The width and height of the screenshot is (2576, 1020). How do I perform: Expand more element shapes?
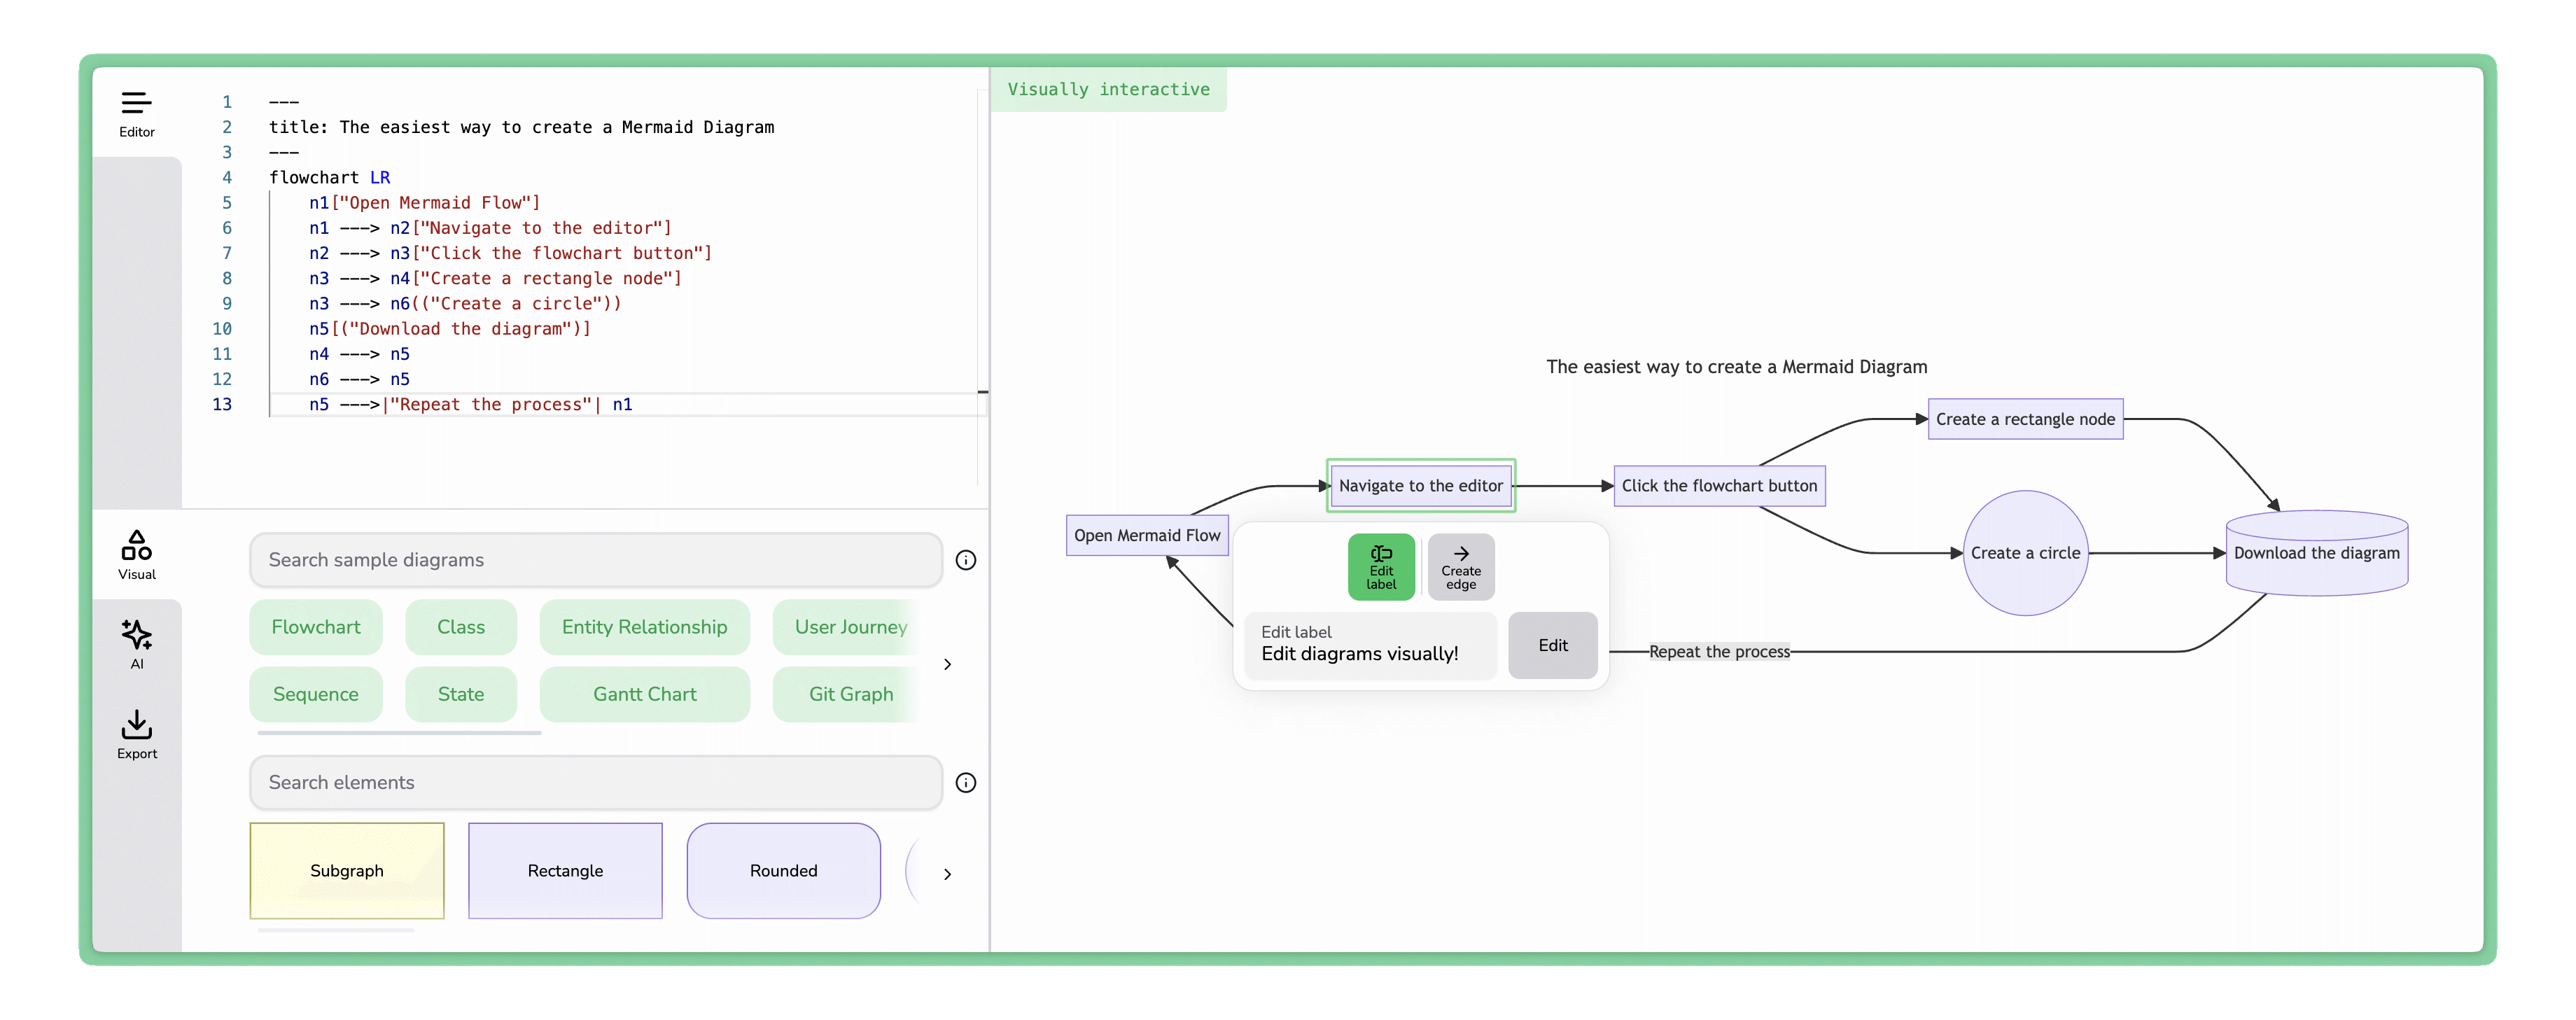tap(947, 872)
